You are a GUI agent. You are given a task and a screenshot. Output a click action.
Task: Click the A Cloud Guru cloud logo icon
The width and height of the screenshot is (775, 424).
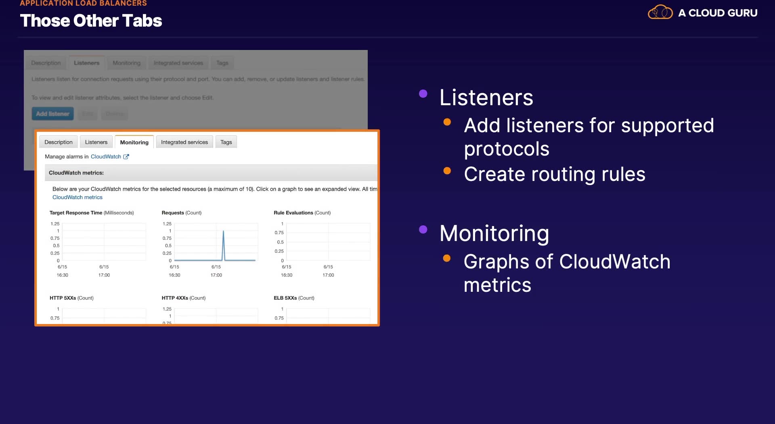660,12
